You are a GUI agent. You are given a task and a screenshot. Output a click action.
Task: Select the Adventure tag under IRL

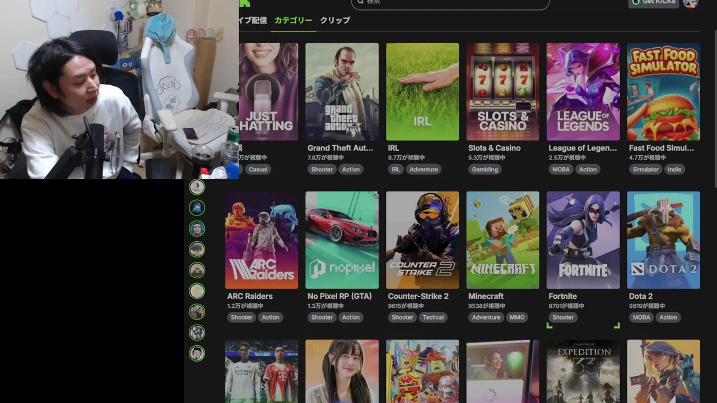(423, 169)
